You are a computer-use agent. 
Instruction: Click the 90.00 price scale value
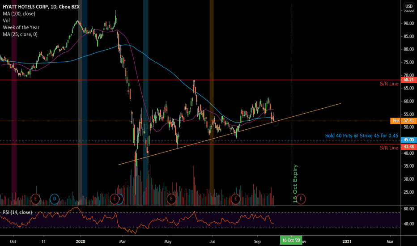(408, 23)
